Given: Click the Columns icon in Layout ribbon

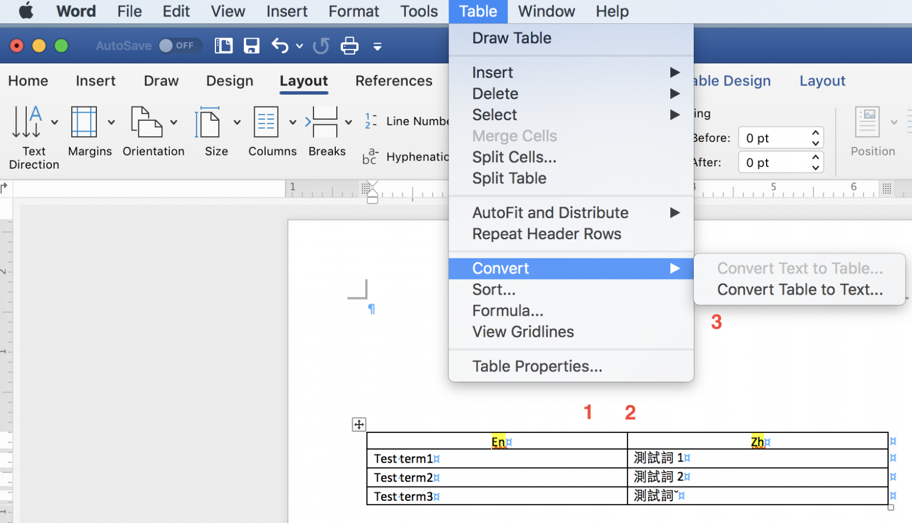Looking at the screenshot, I should click(x=266, y=122).
